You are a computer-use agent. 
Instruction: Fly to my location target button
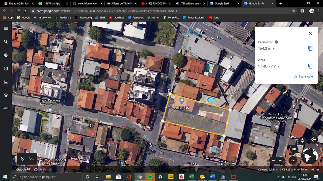314,140
